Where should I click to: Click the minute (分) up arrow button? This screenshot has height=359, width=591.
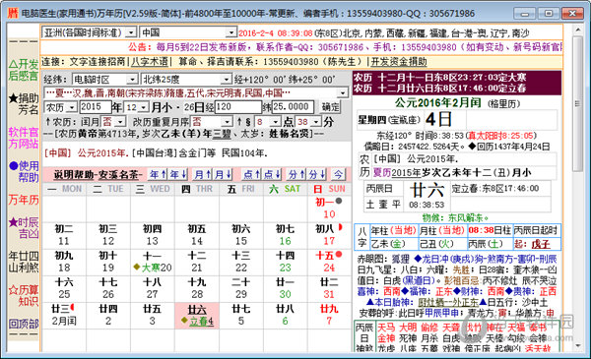[x=297, y=175]
